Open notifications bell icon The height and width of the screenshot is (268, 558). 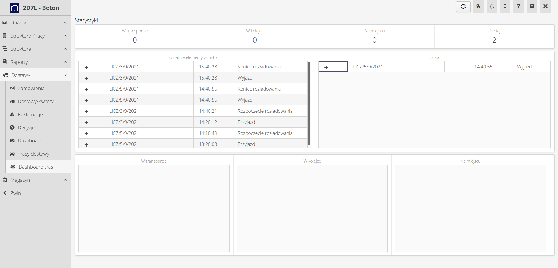point(492,6)
